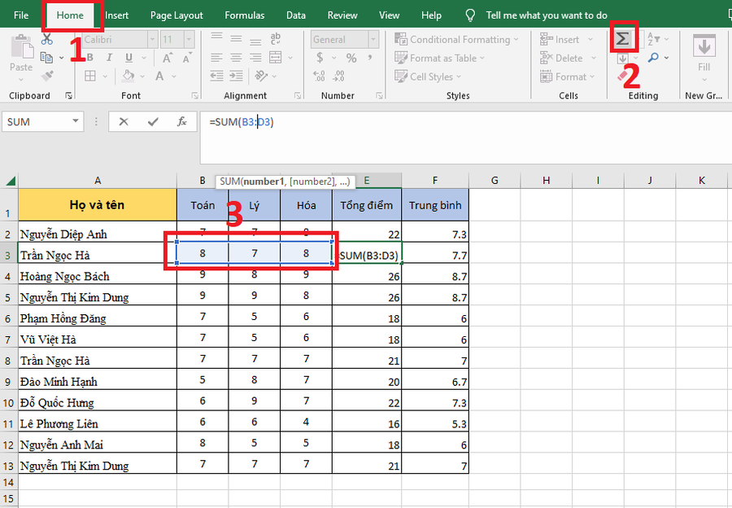
Task: Toggle Italic formatting
Action: click(109, 58)
